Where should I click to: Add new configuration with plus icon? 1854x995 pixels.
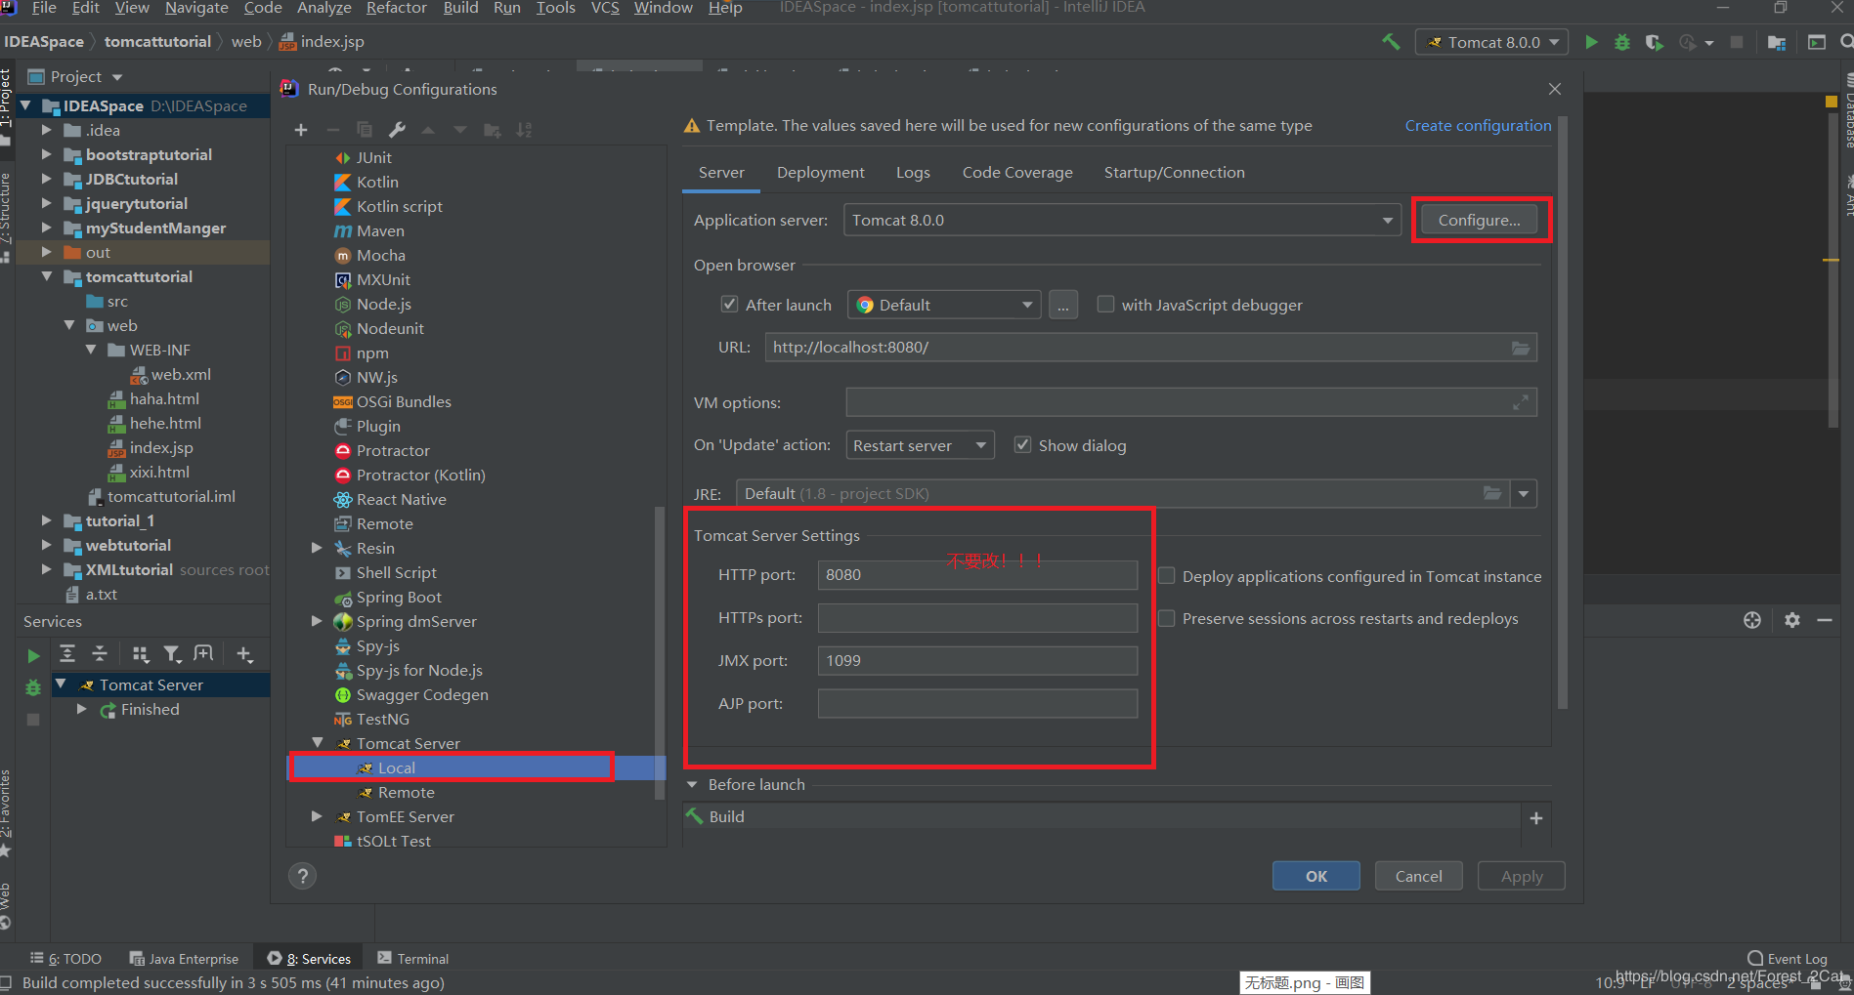pyautogui.click(x=301, y=130)
